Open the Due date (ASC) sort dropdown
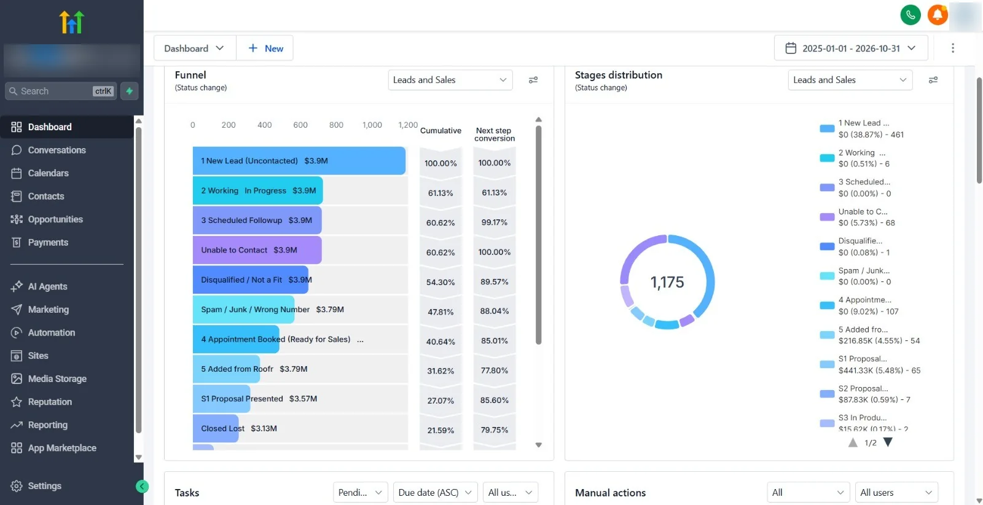 pyautogui.click(x=436, y=492)
